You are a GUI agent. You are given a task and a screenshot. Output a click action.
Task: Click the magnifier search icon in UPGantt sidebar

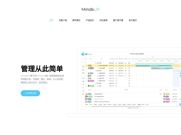pos(83,87)
